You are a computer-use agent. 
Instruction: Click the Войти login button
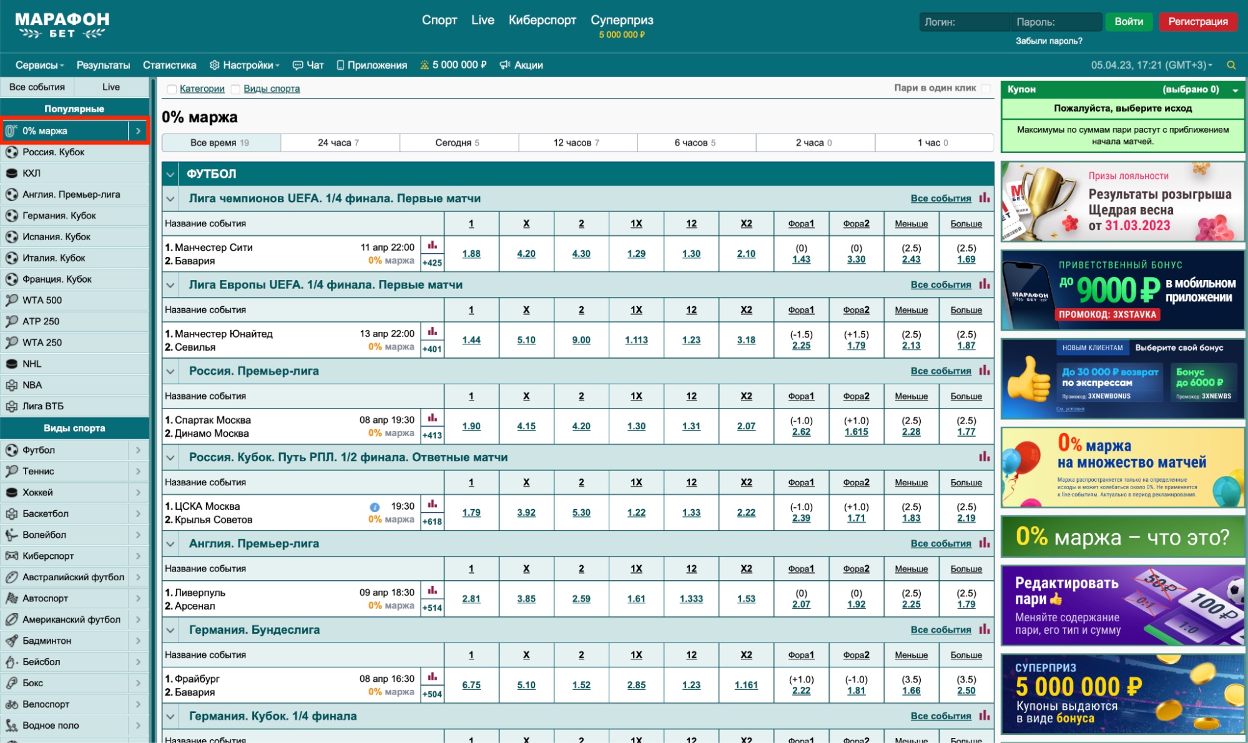click(1129, 22)
